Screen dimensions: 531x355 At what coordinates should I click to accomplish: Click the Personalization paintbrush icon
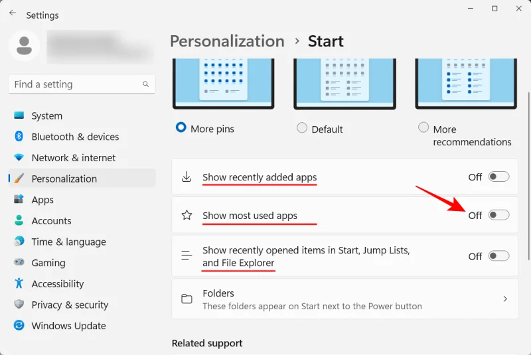[x=19, y=178]
